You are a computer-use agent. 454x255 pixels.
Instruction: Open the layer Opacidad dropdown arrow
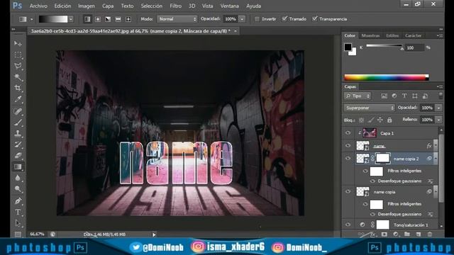pos(439,108)
